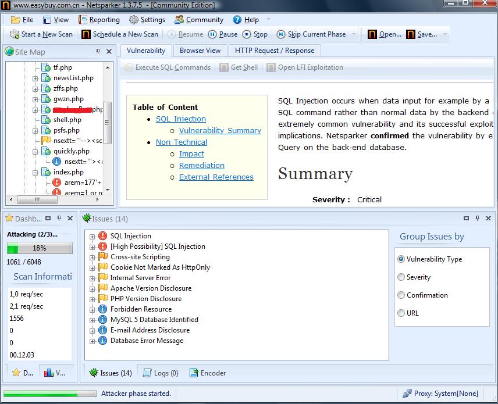Open the Help menu

pyautogui.click(x=246, y=20)
